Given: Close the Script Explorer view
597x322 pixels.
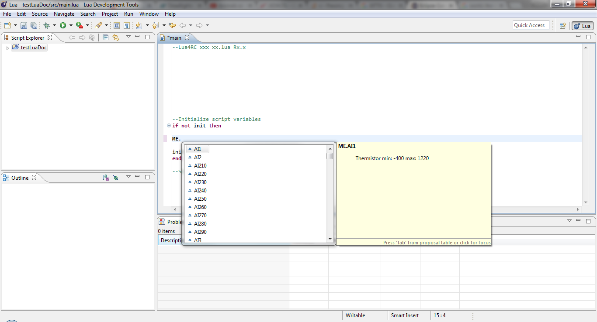Looking at the screenshot, I should pyautogui.click(x=50, y=38).
